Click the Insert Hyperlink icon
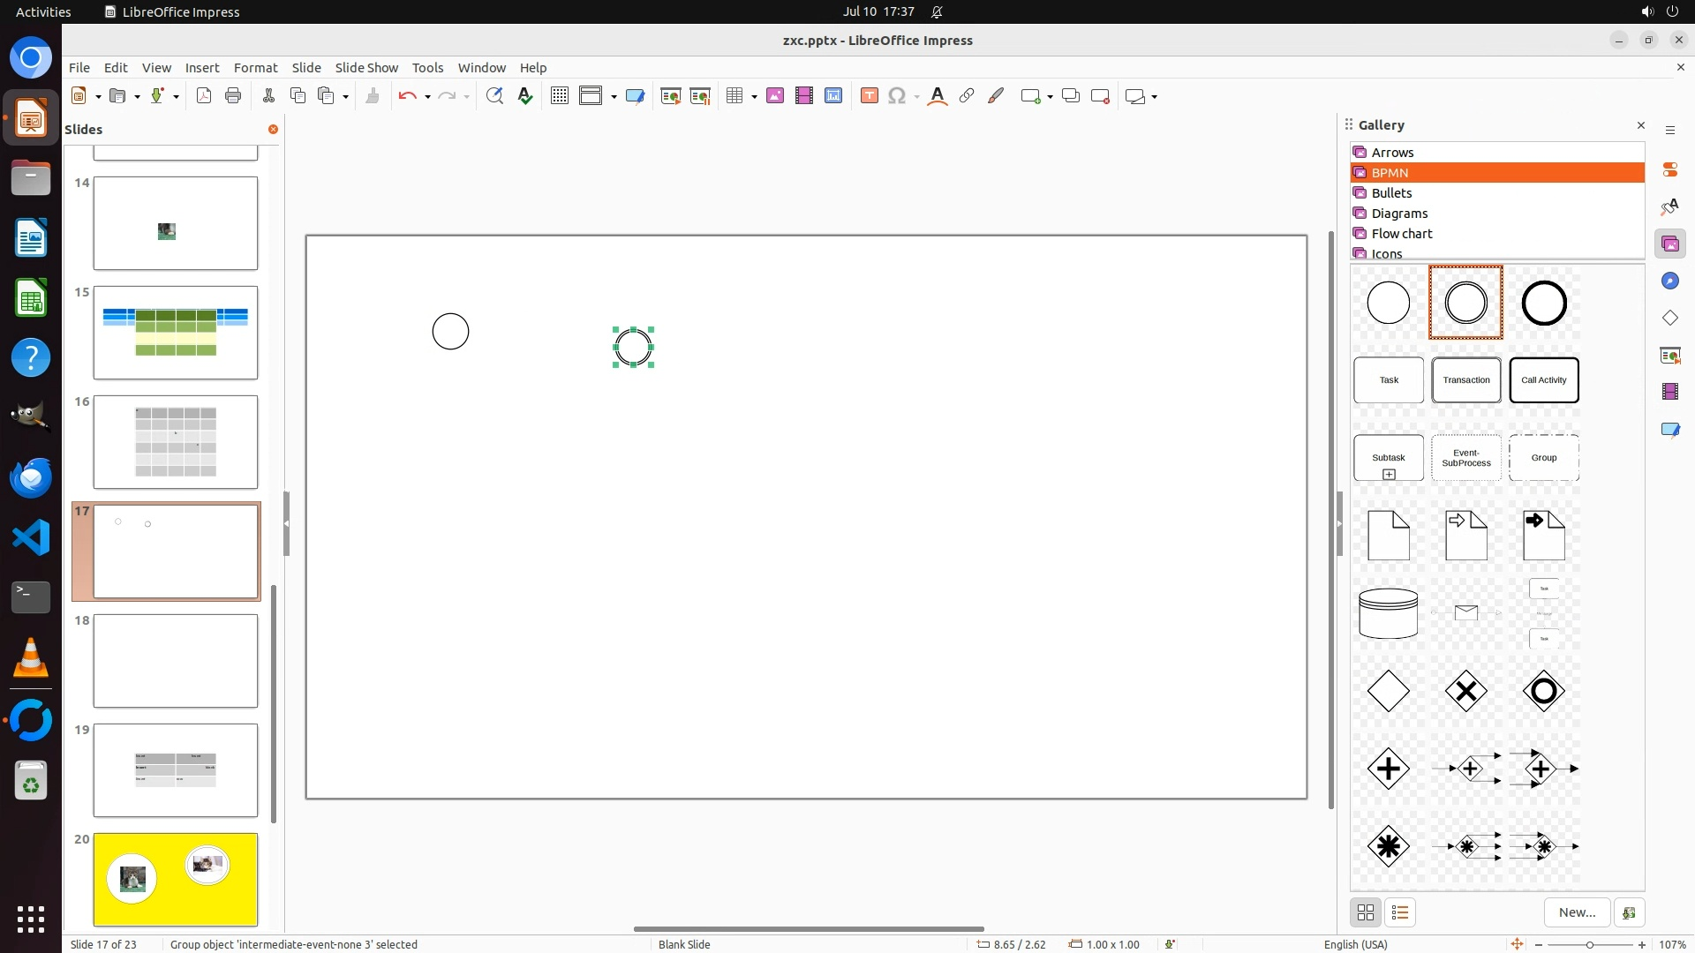This screenshot has height=953, width=1695. (967, 96)
